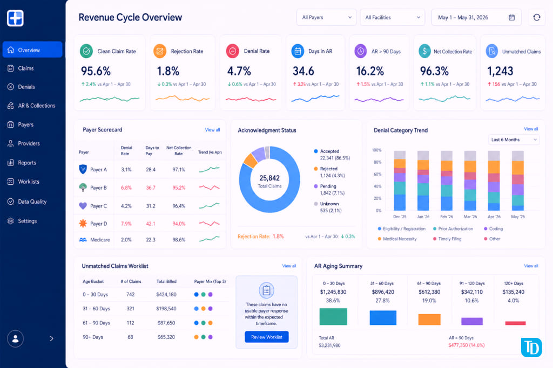Image resolution: width=553 pixels, height=368 pixels.
Task: Click the Review Worklist button
Action: pos(267,337)
